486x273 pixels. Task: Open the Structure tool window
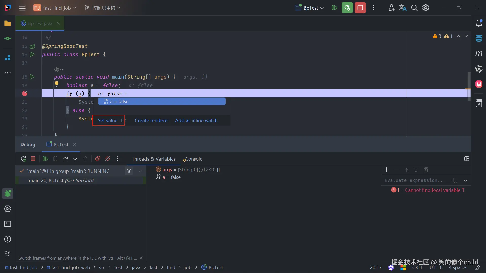point(8,58)
